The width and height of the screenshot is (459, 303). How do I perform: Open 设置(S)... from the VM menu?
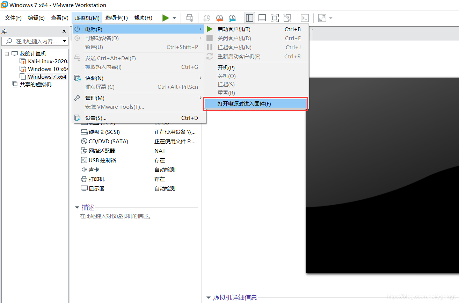click(x=139, y=118)
